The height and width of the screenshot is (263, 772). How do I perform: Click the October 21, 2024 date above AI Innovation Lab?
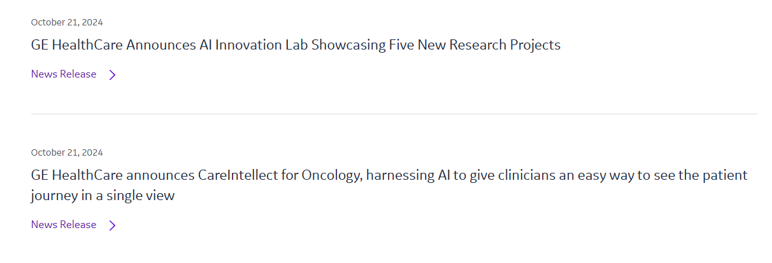pos(67,22)
